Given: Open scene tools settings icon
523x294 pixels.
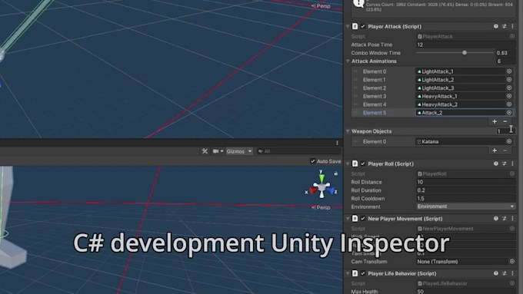Looking at the screenshot, I should point(205,151).
